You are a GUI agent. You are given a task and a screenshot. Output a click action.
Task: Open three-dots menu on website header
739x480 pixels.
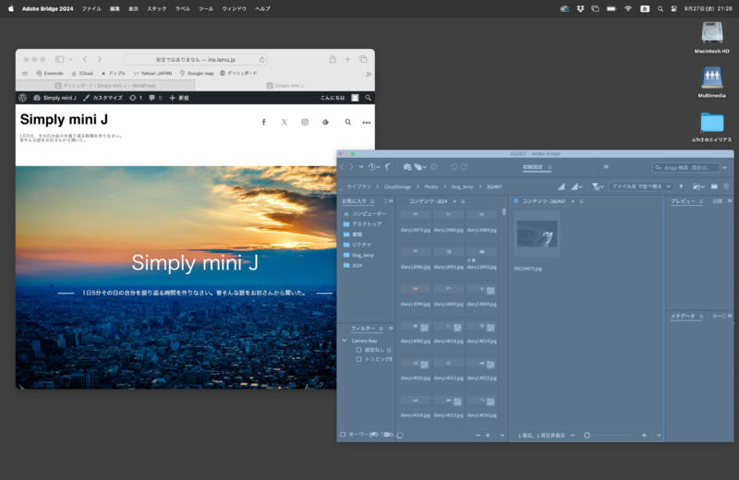pyautogui.click(x=366, y=123)
